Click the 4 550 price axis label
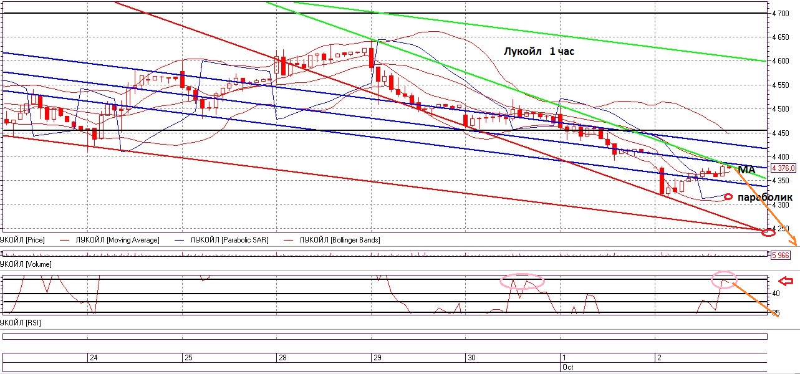Screen dimensions: 800x374 point(782,85)
